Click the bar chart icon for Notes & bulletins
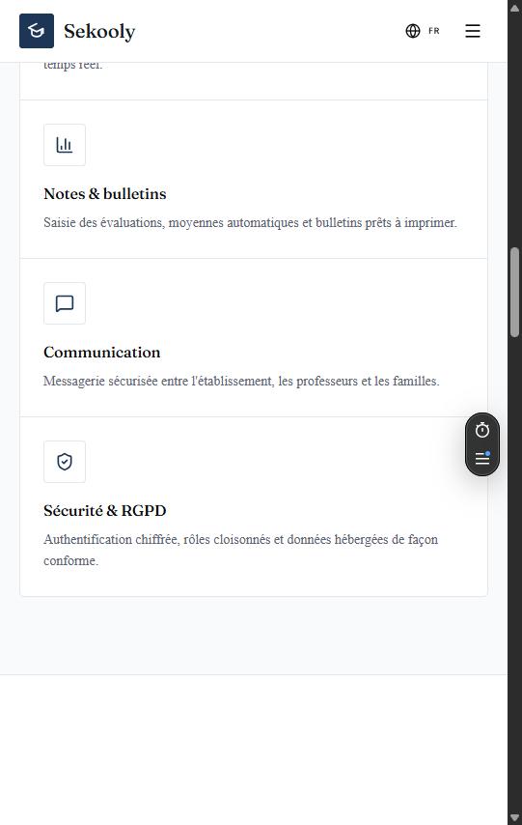 click(65, 145)
